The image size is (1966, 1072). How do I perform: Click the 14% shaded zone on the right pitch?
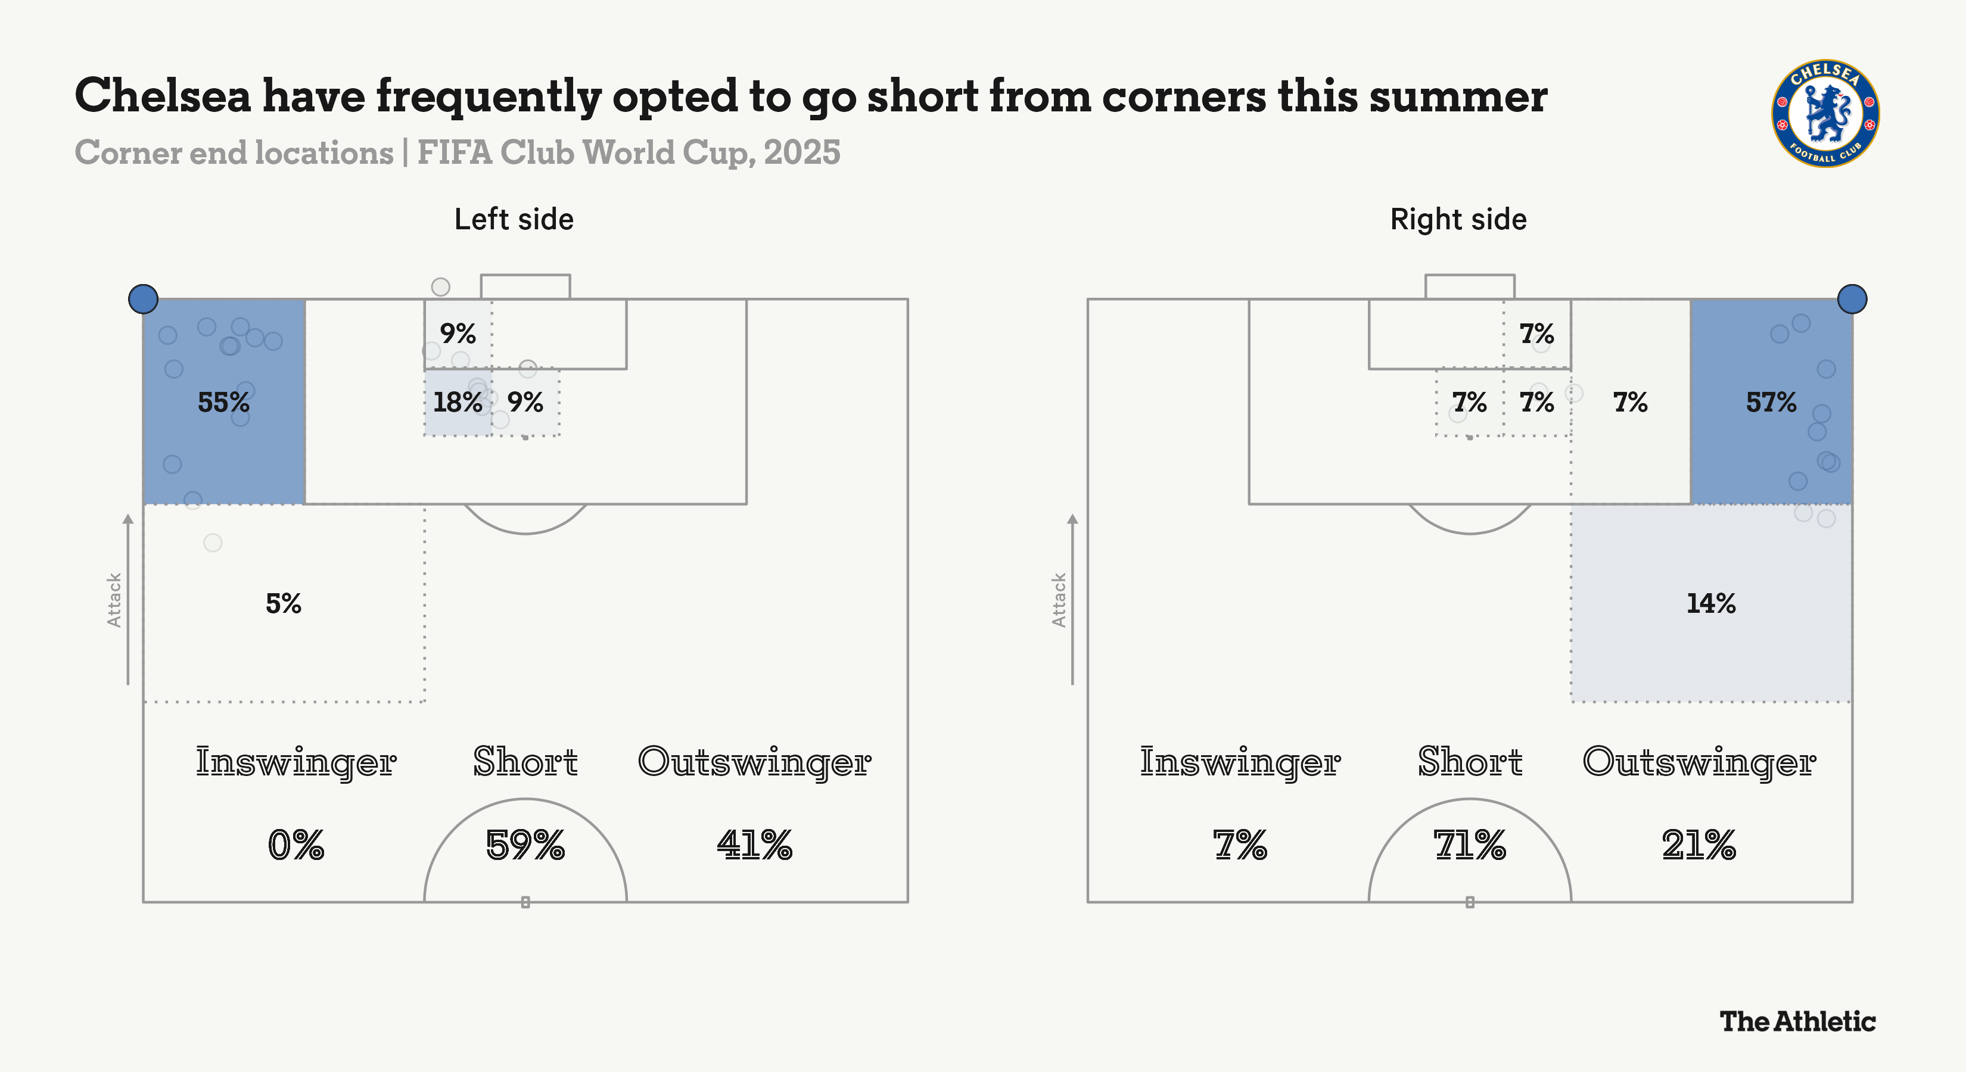pos(1711,603)
